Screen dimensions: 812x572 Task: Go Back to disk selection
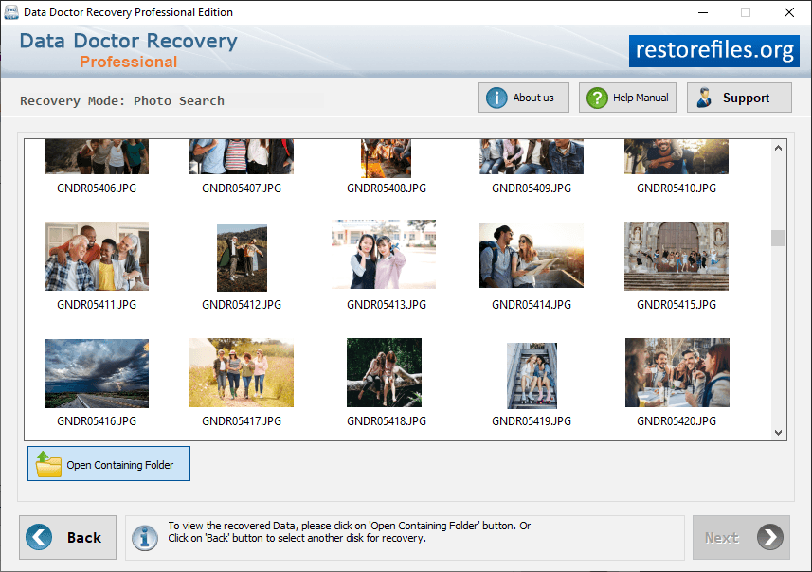pyautogui.click(x=68, y=537)
